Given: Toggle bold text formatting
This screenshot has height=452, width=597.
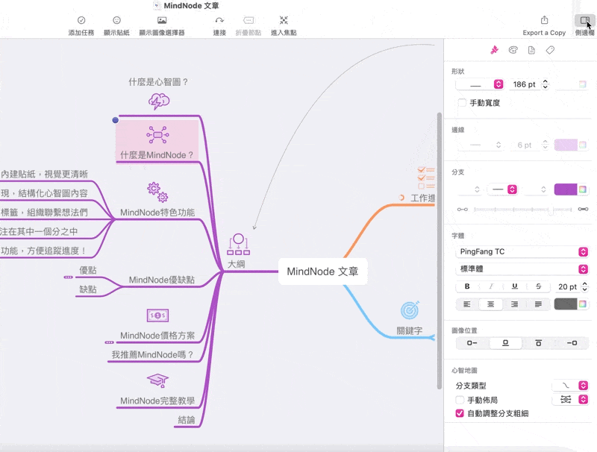Looking at the screenshot, I should coord(467,286).
